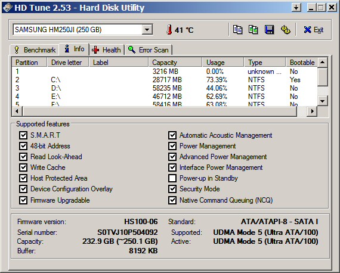Image resolution: width=340 pixels, height=273 pixels.
Task: Toggle Automatic Acoustic Management checkbox
Action: pos(172,135)
